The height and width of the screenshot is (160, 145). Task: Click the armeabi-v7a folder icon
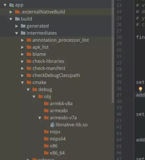(46, 118)
